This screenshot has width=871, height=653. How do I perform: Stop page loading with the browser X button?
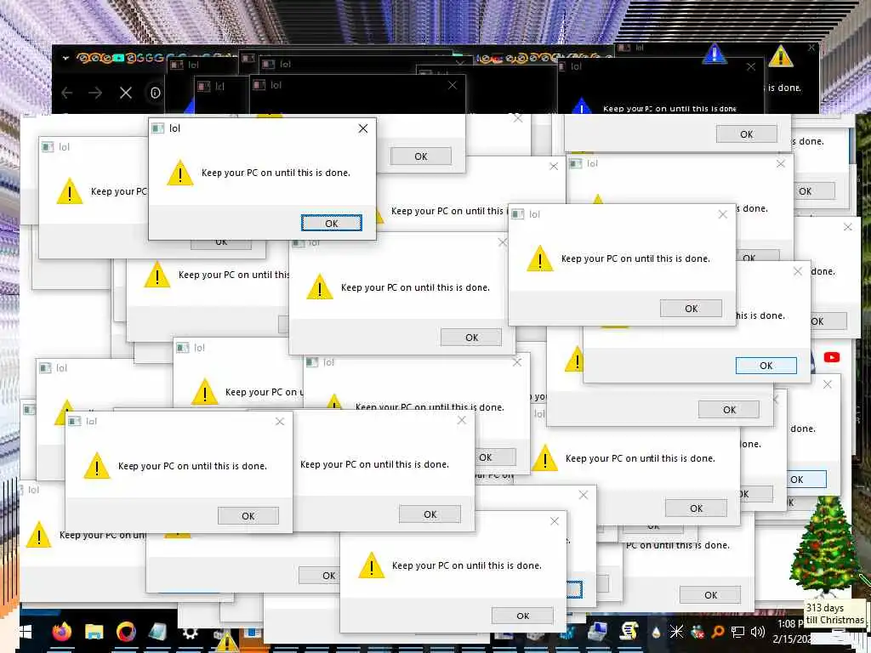click(126, 93)
